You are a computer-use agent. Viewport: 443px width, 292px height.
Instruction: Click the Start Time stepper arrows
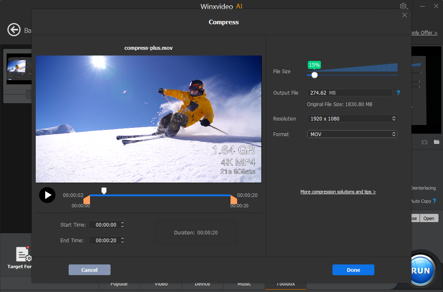[122, 225]
